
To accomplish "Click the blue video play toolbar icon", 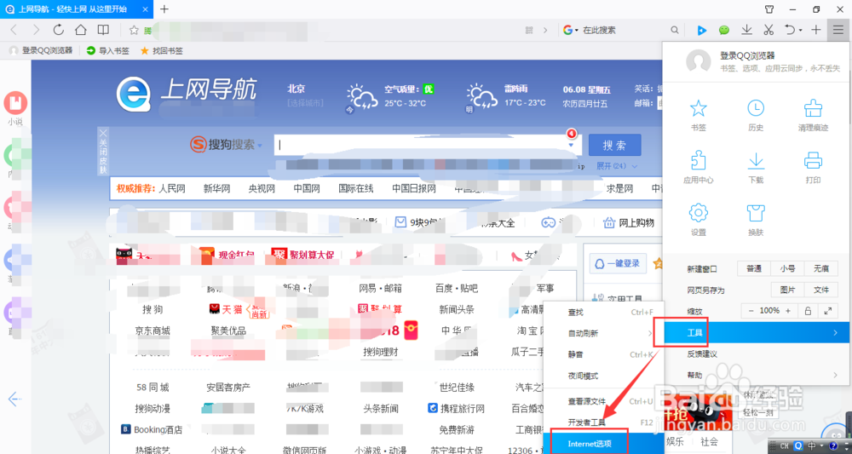I will tap(701, 31).
